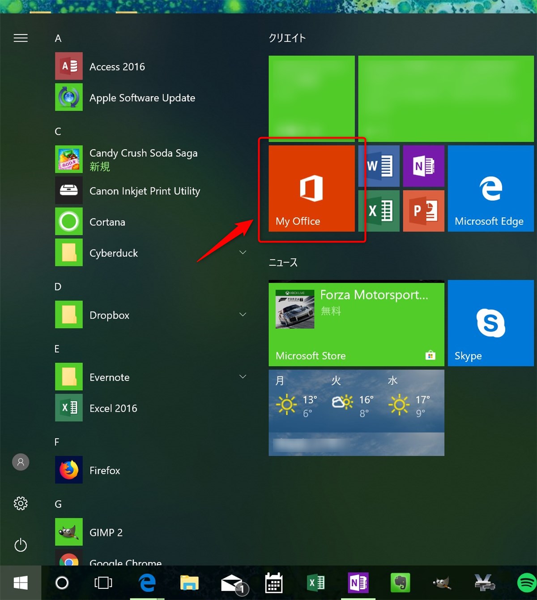Viewport: 537px width, 600px height.
Task: Open the hamburger menu at top left
Action: (21, 38)
